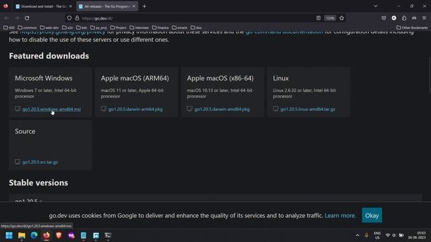Click the Stable versions heading
Viewport: 431px width, 242px height.
click(x=38, y=183)
